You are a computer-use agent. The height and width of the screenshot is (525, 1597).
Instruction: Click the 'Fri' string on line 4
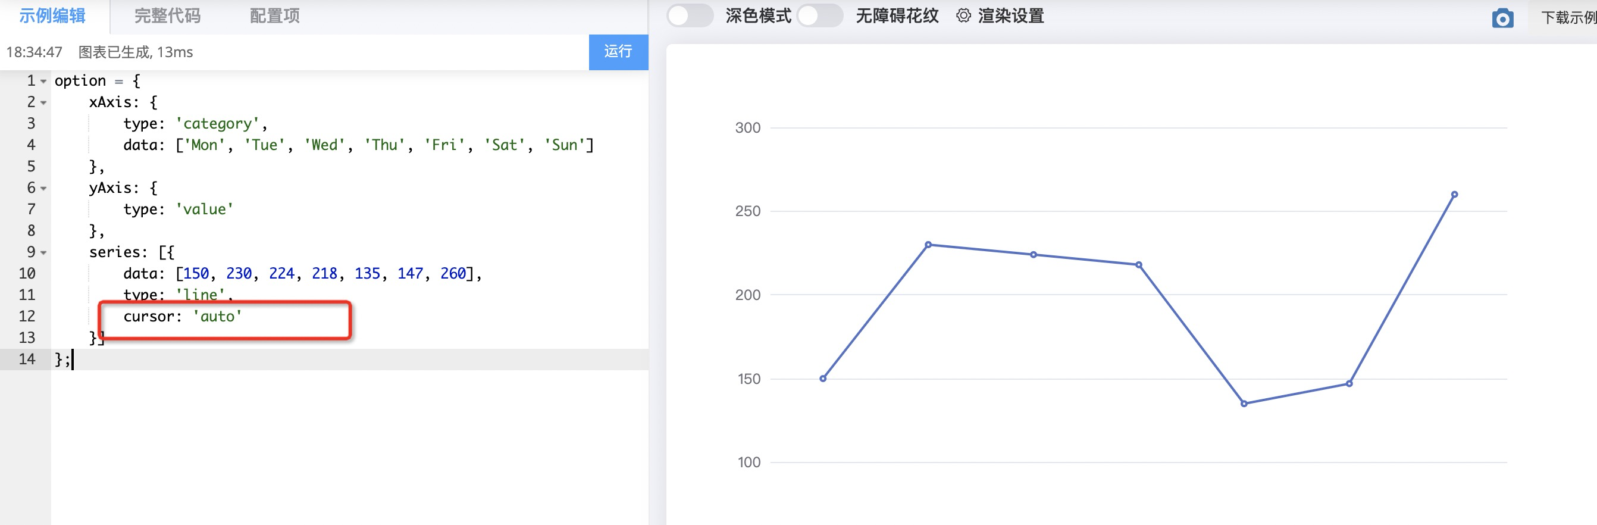click(x=445, y=145)
